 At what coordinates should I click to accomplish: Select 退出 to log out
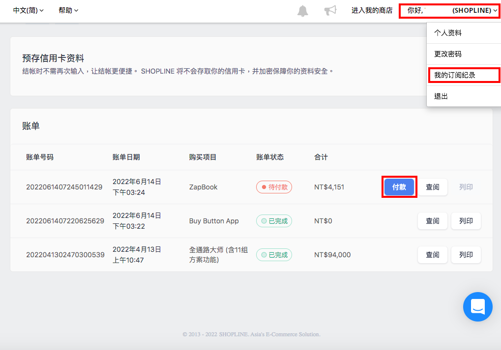(x=464, y=96)
